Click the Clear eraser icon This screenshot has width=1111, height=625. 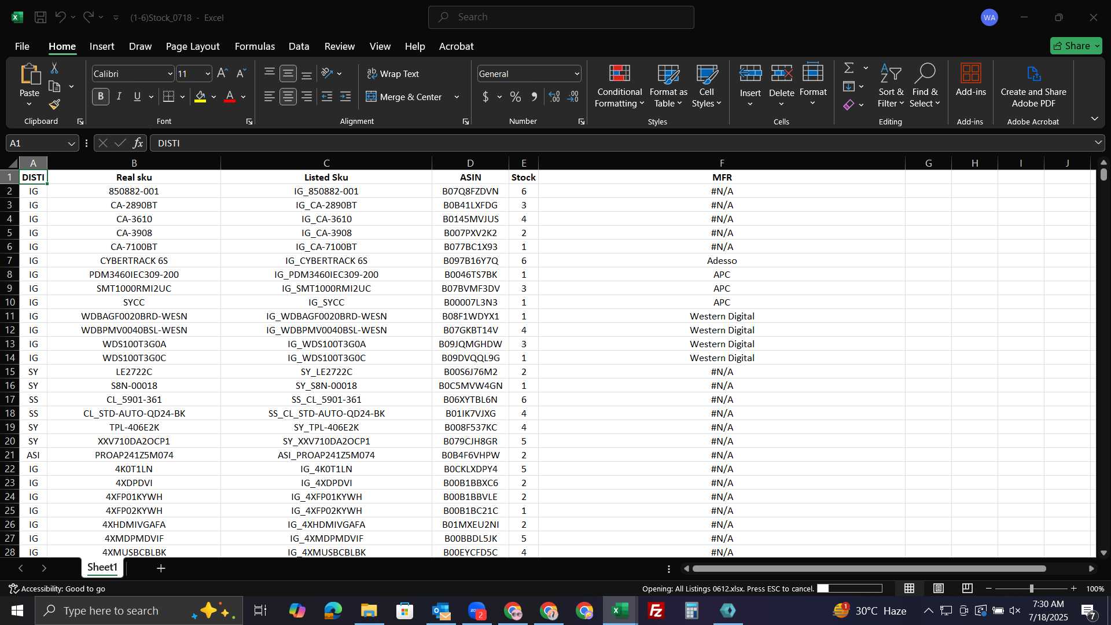pos(849,105)
